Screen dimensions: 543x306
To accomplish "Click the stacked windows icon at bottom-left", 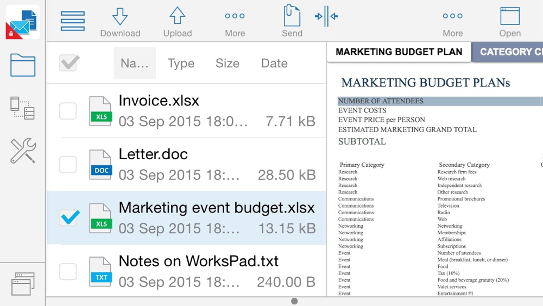I will 23,283.
